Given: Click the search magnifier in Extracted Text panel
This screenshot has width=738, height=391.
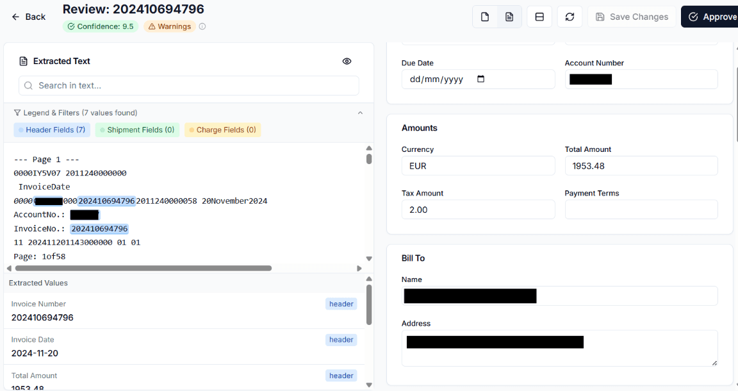Looking at the screenshot, I should (x=28, y=85).
